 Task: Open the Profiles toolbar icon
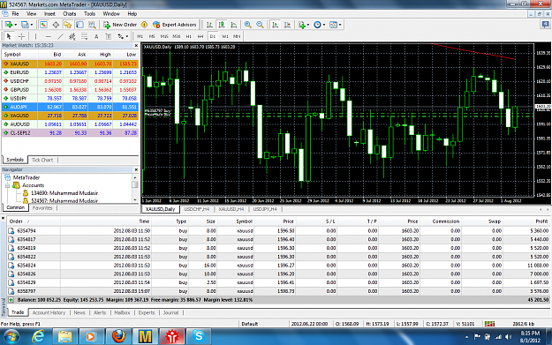26,25
